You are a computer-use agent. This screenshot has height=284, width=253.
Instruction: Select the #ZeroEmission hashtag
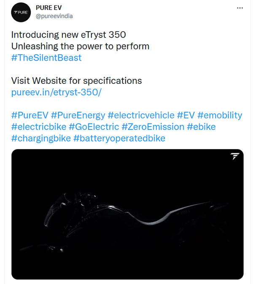[x=153, y=126]
